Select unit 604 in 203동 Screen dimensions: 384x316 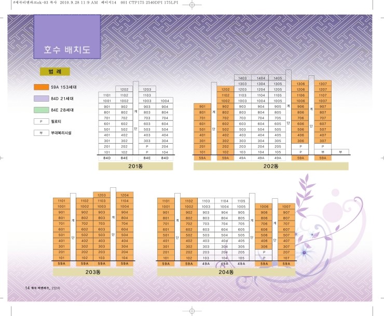(x=125, y=229)
